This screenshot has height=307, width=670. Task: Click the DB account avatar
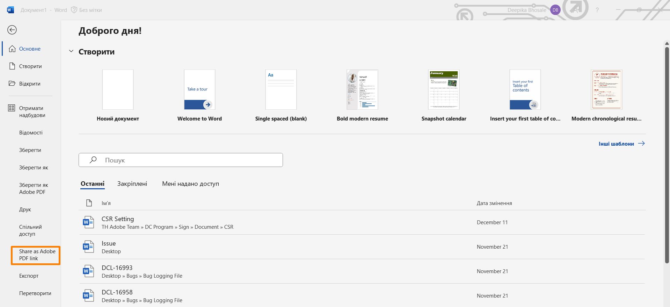[x=555, y=10]
